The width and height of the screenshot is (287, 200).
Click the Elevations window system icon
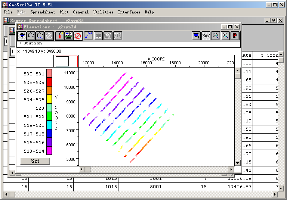point(20,27)
